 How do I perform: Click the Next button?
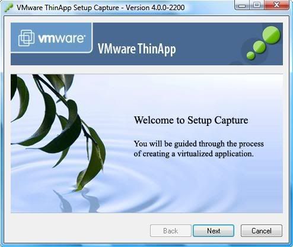[214, 230]
